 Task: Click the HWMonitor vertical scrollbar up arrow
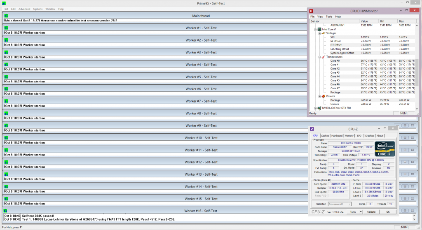point(417,25)
